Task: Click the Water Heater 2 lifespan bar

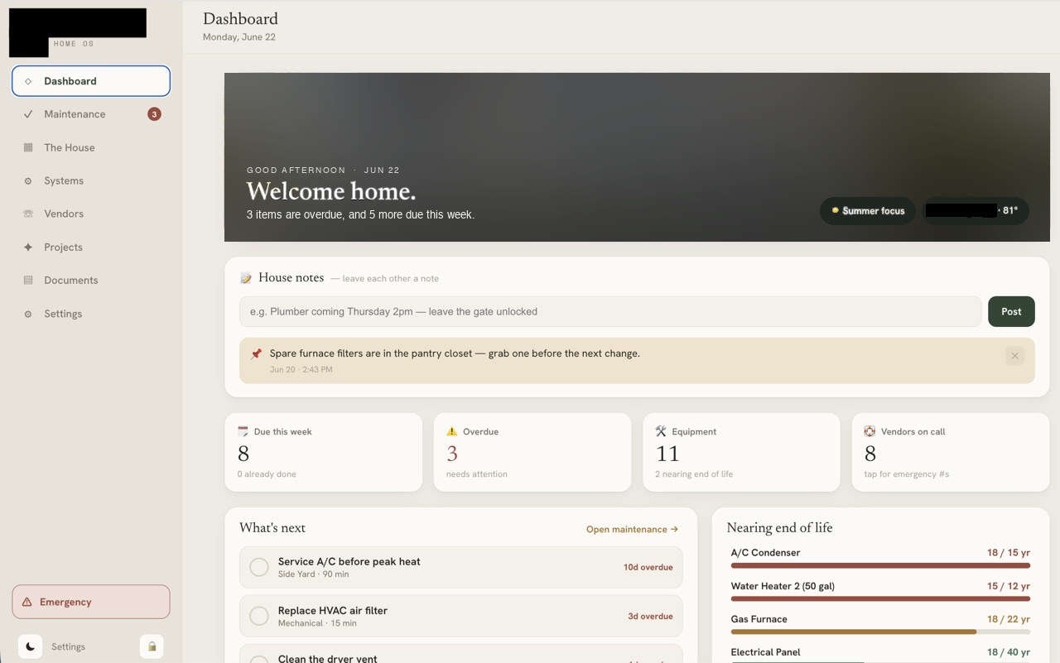Action: pyautogui.click(x=880, y=599)
